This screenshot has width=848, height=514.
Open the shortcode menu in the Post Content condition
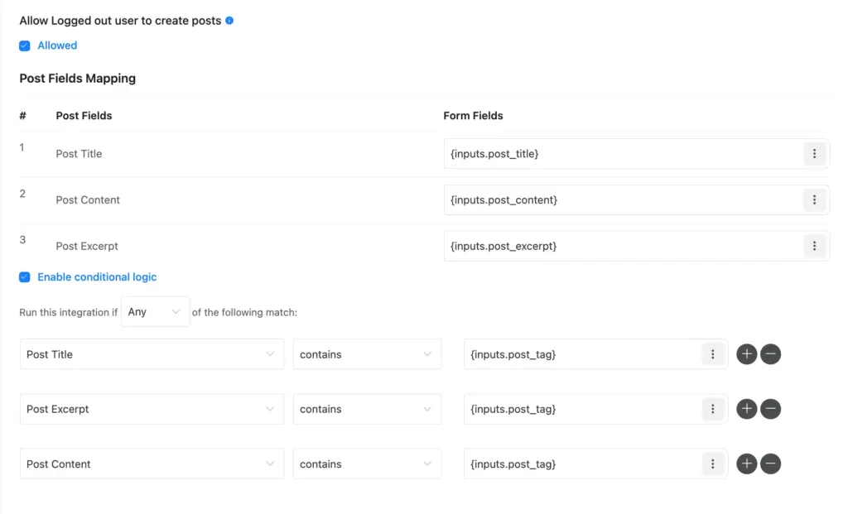pos(713,464)
